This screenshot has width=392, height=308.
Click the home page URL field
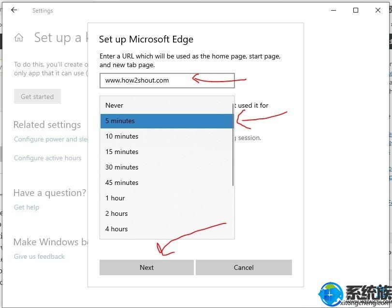[167, 80]
